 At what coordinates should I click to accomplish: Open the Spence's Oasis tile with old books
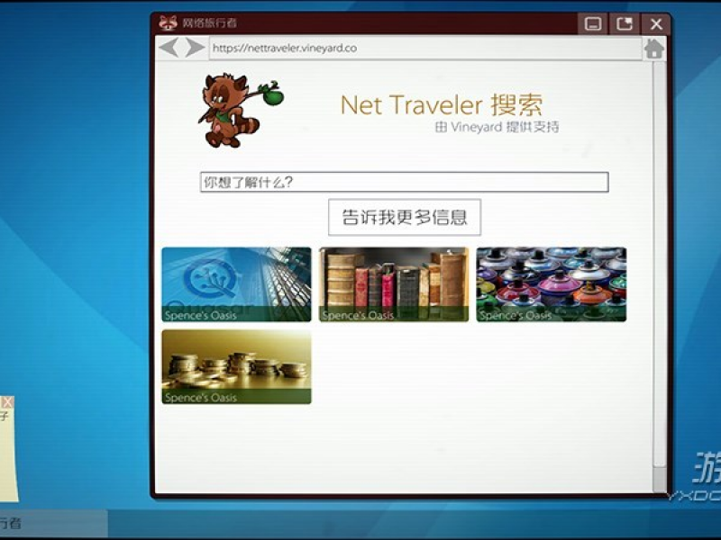[x=394, y=284]
